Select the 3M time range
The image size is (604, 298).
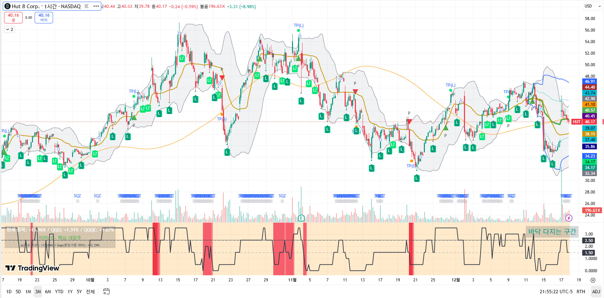coord(38,292)
